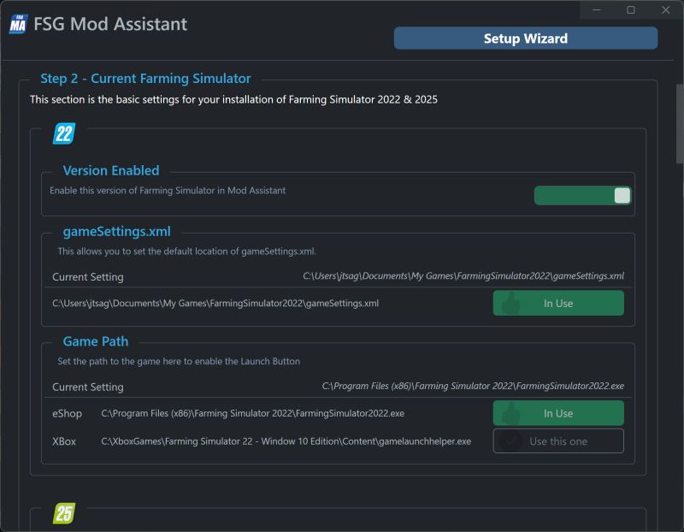Viewport: 684px width, 532px height.
Task: Click In Use for gameSettings.xml path
Action: pos(558,303)
